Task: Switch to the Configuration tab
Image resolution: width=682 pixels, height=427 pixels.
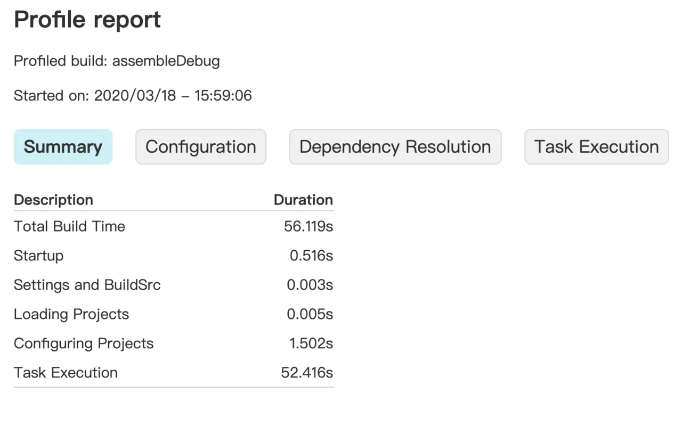Action: click(x=201, y=147)
